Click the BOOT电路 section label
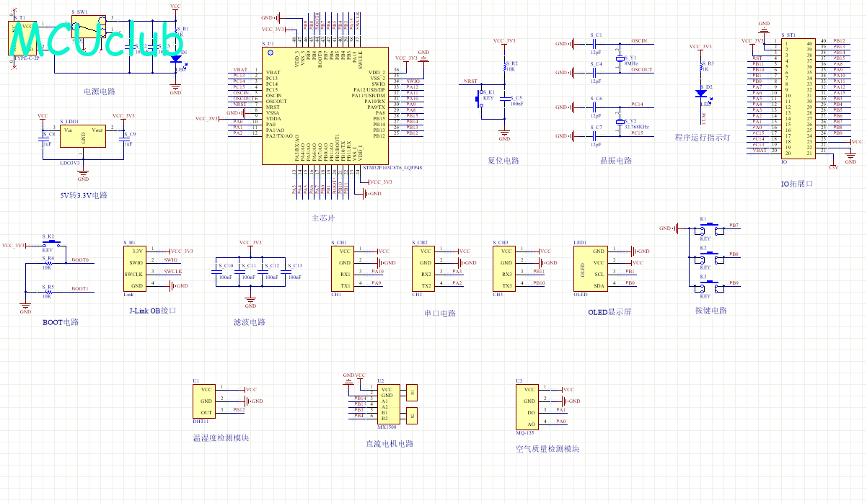Screen dimensions: 867x503 pos(61,322)
